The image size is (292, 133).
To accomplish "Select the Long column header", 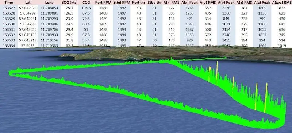I will [49, 3].
